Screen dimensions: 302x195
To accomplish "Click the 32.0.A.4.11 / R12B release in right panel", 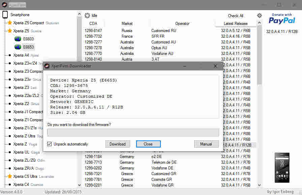I will click(282, 32).
